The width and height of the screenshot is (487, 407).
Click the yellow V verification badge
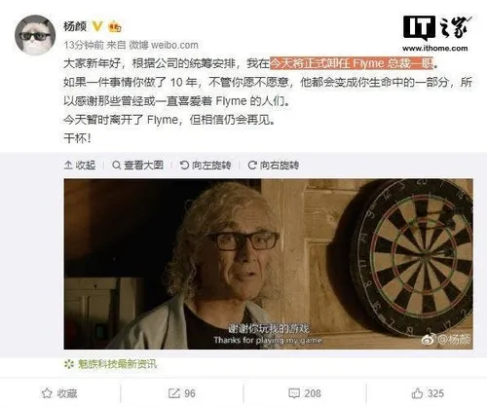(97, 26)
